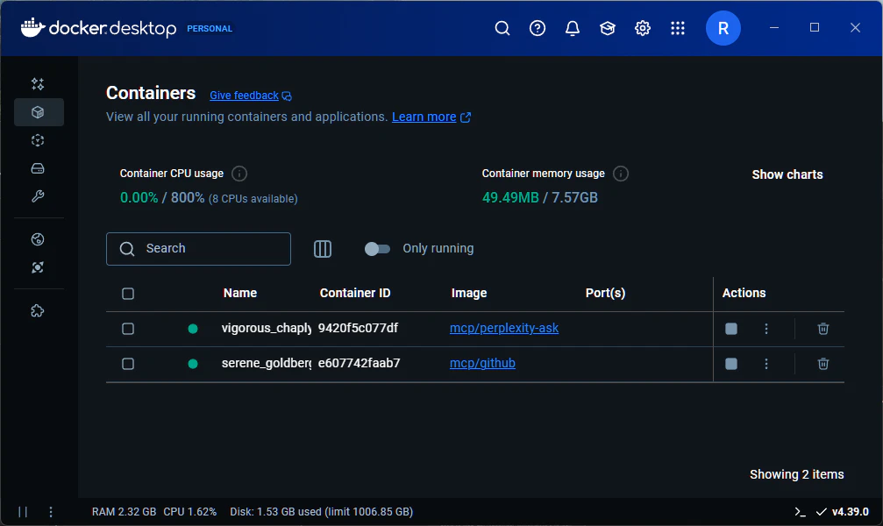This screenshot has height=526, width=883.
Task: Stop the serene_goldberg container
Action: [731, 364]
